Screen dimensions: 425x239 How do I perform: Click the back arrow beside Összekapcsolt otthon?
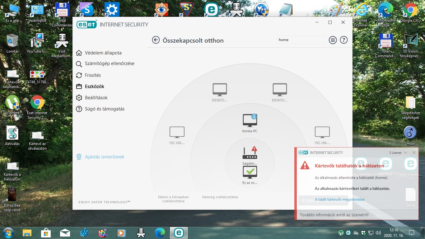156,40
